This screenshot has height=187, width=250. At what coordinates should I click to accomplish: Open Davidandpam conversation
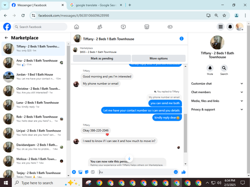tap(33, 147)
